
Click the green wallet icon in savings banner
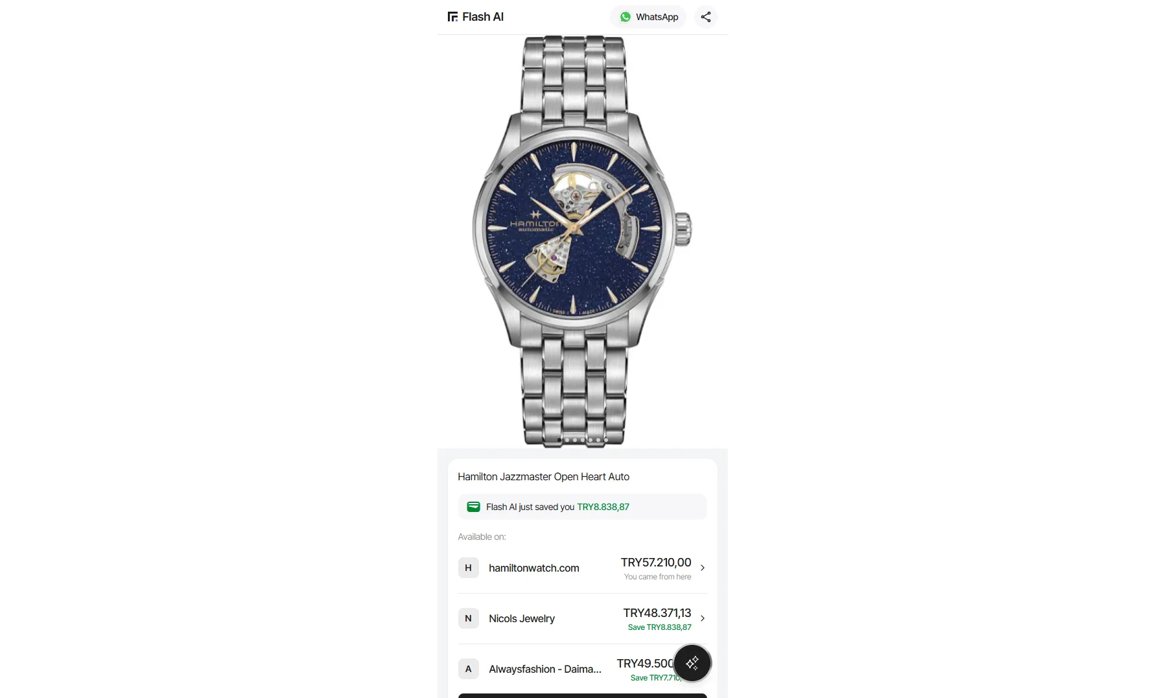[474, 507]
